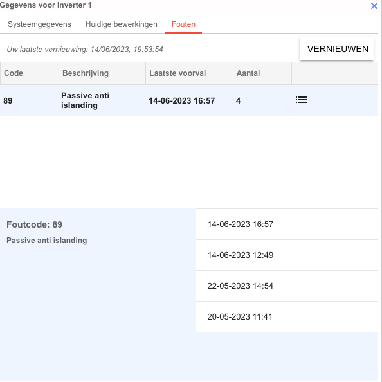This screenshot has height=382, width=382.
Task: Select the error row with code 89
Action: [x=189, y=100]
